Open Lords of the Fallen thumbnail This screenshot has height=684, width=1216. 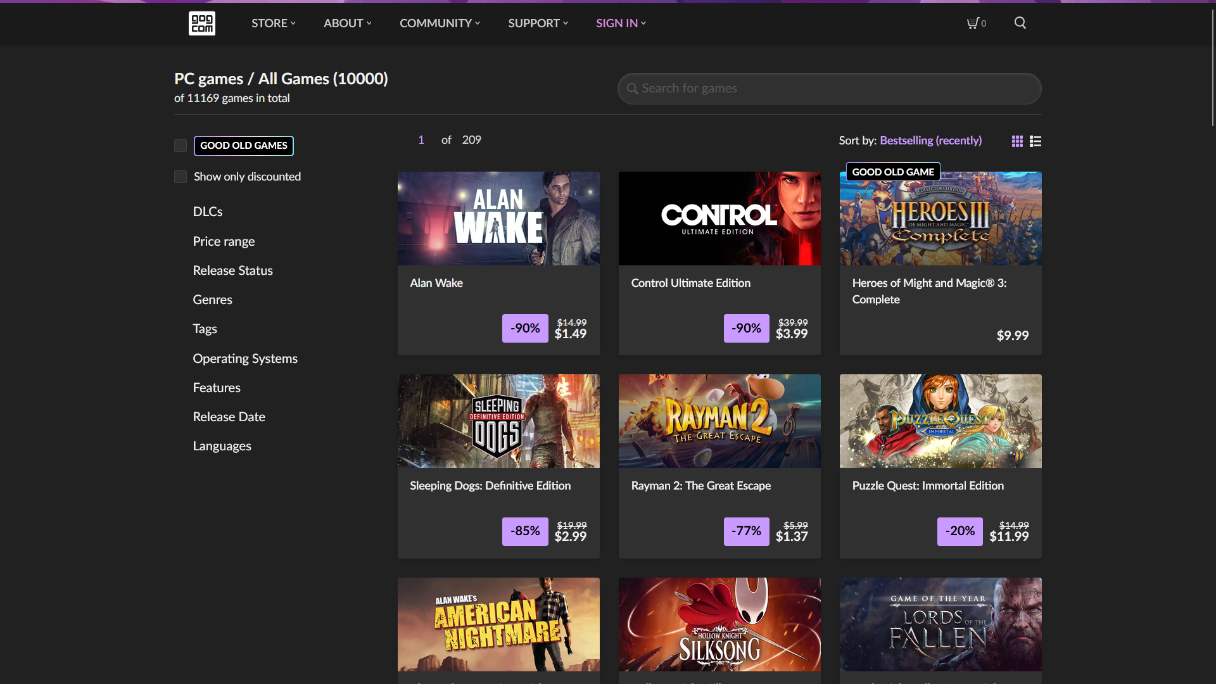[940, 624]
